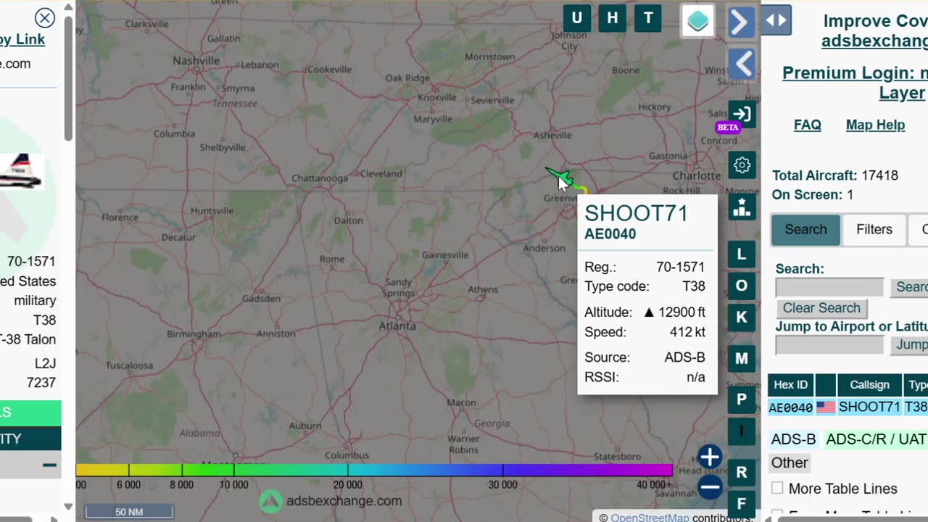Toggle the I map option
This screenshot has height=522, width=928.
[742, 431]
